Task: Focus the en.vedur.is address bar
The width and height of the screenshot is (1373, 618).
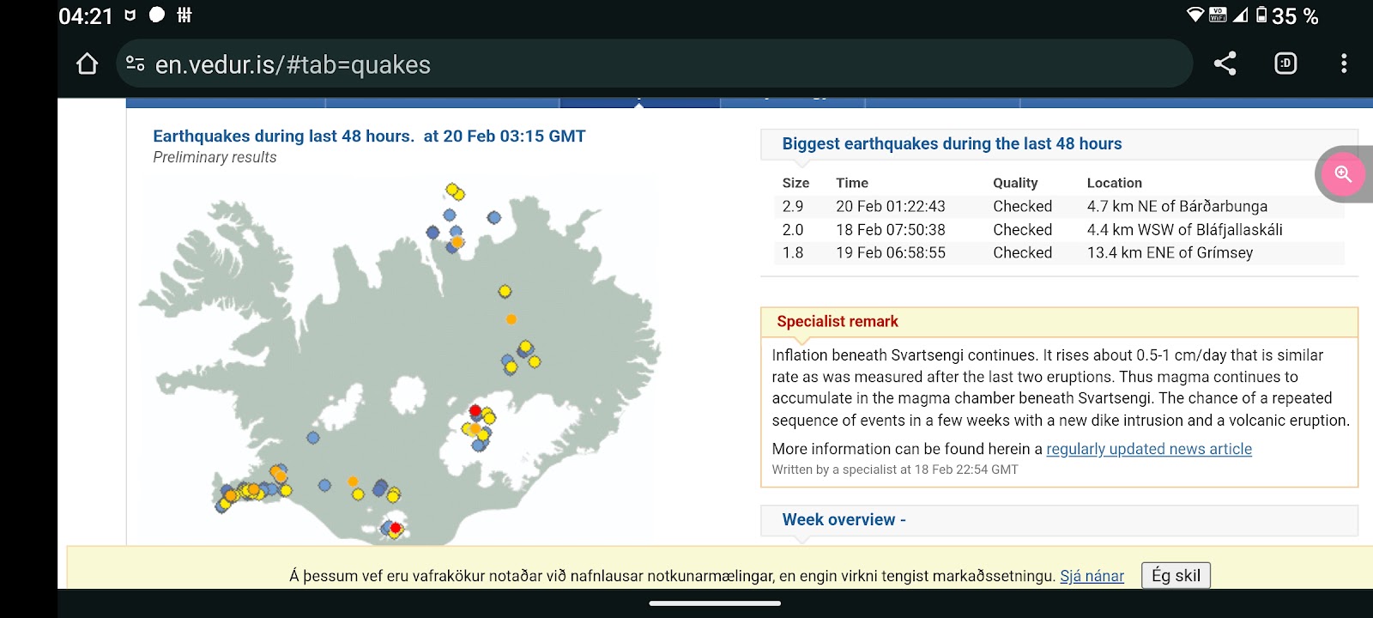Action: [x=654, y=64]
